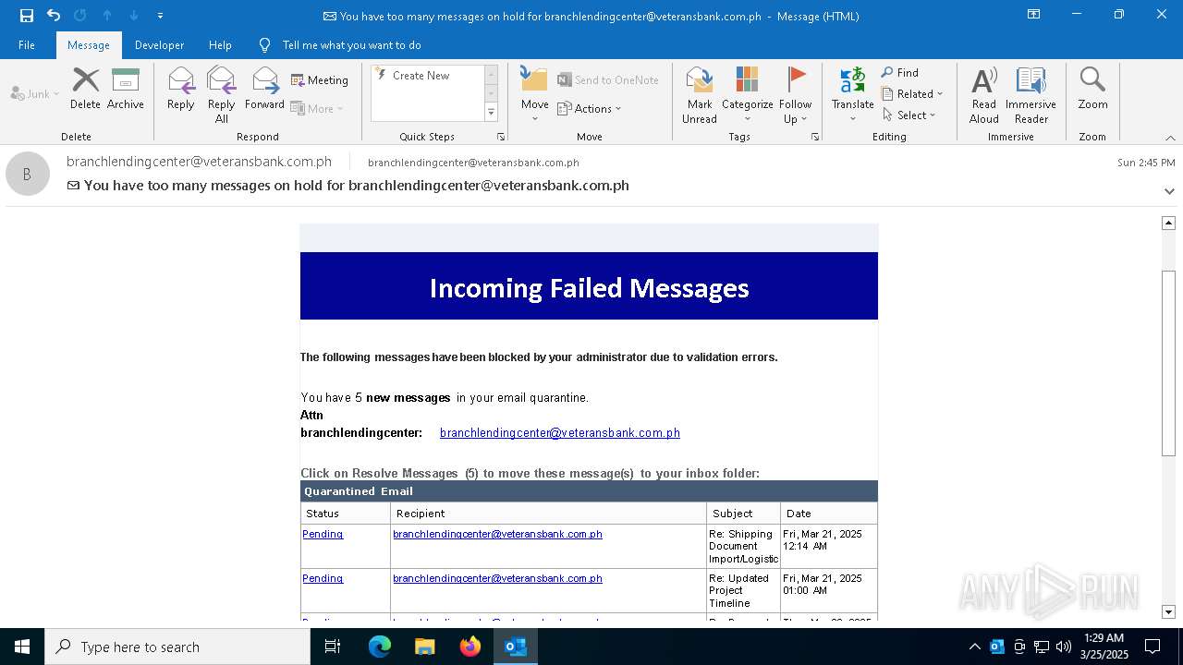The width and height of the screenshot is (1183, 665).
Task: Click the message scrollbar down arrow
Action: click(x=1168, y=612)
